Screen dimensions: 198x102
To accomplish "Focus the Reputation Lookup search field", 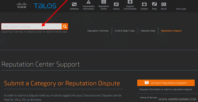I will [x=31, y=26].
